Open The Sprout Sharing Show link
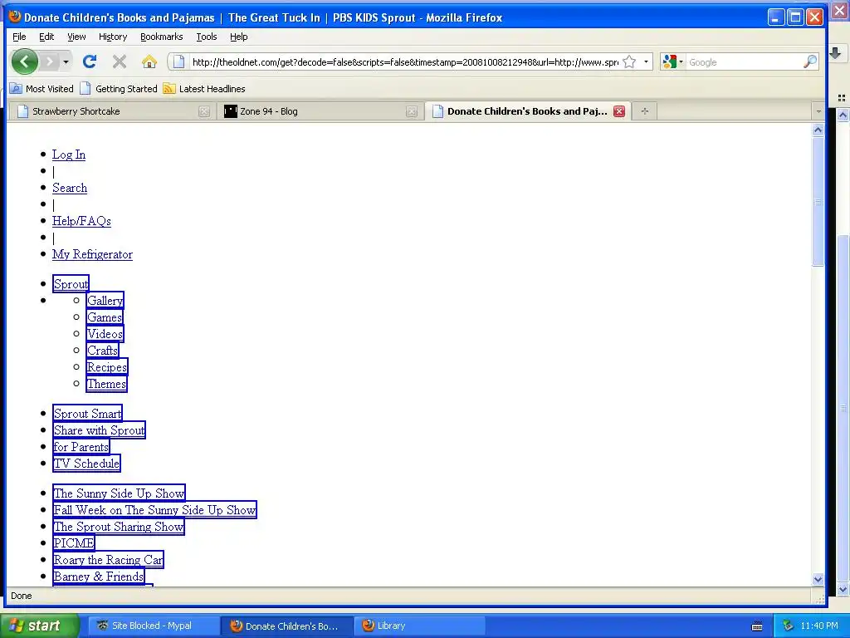Viewport: 850px width, 638px height. coord(119,527)
